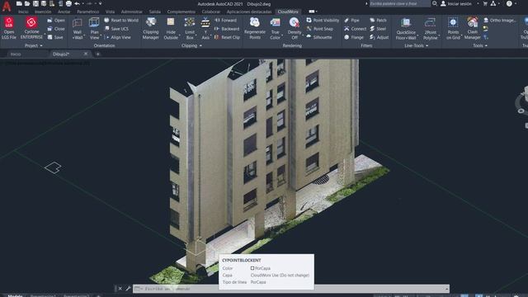Screen dimensions: 528x297
Task: Choose the Connect fitter tool
Action: [356, 29]
